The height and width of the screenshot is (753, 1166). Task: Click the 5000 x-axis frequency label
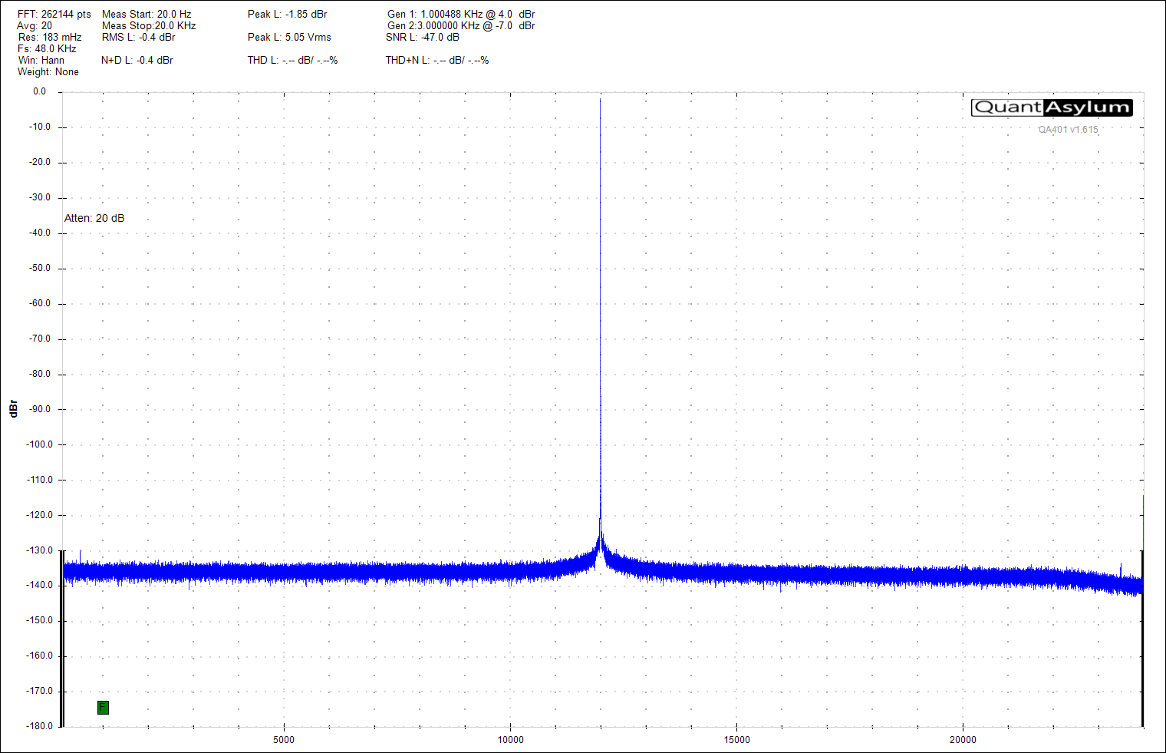(284, 740)
